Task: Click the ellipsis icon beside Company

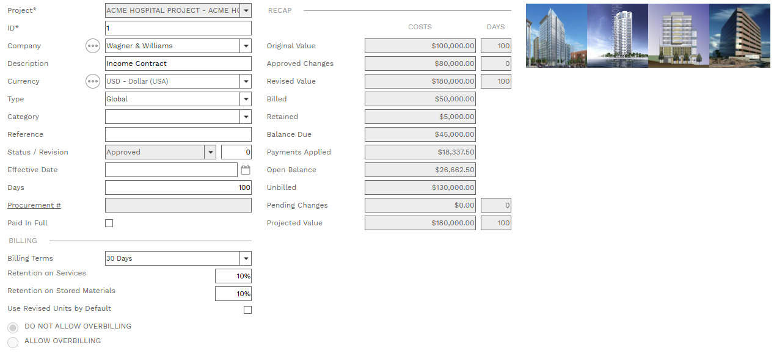Action: [x=92, y=46]
